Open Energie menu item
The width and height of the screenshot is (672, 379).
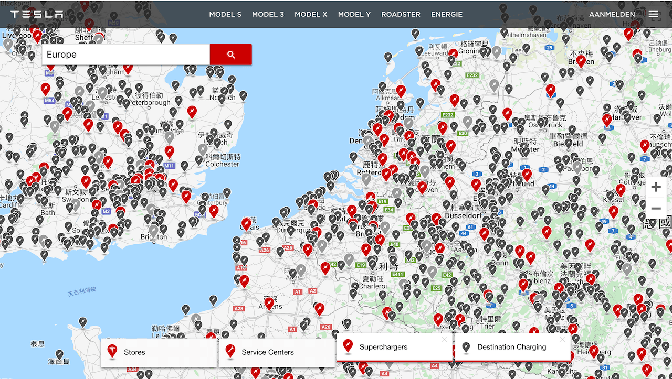[x=447, y=14]
